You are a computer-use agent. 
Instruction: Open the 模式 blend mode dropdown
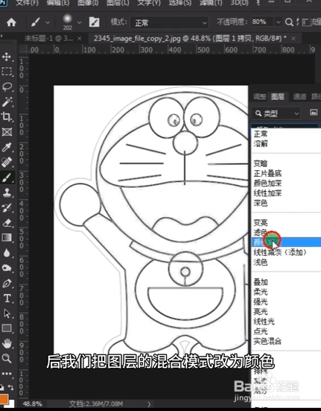click(169, 23)
